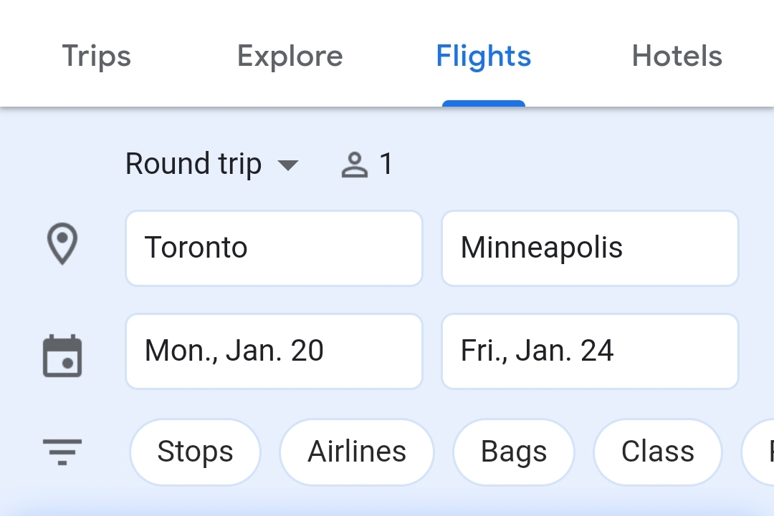The image size is (774, 516).
Task: Open the Airlines filter chip
Action: 357,452
